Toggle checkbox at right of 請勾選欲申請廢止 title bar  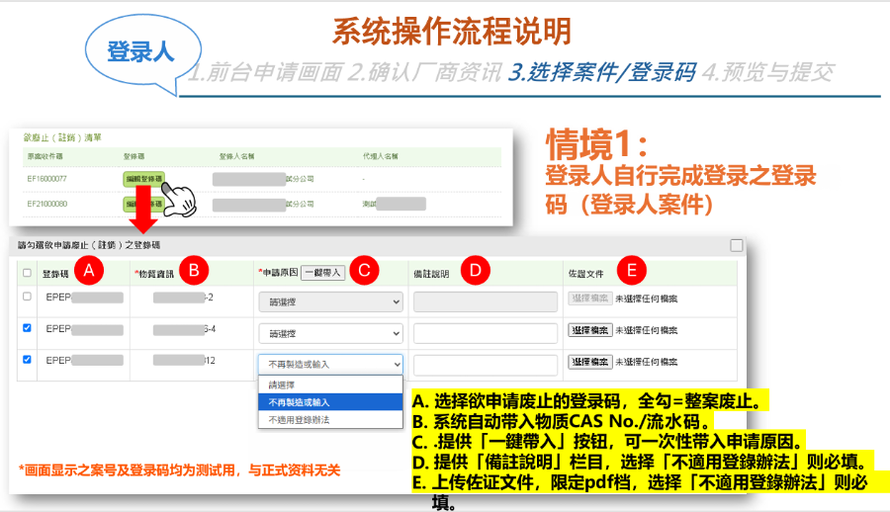click(x=736, y=245)
